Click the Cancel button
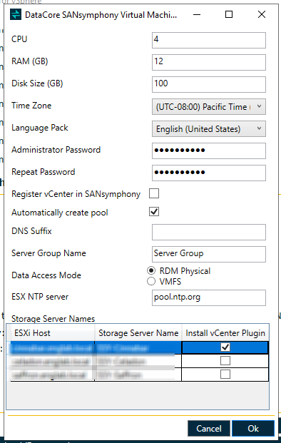This screenshot has width=281, height=443. point(209,428)
